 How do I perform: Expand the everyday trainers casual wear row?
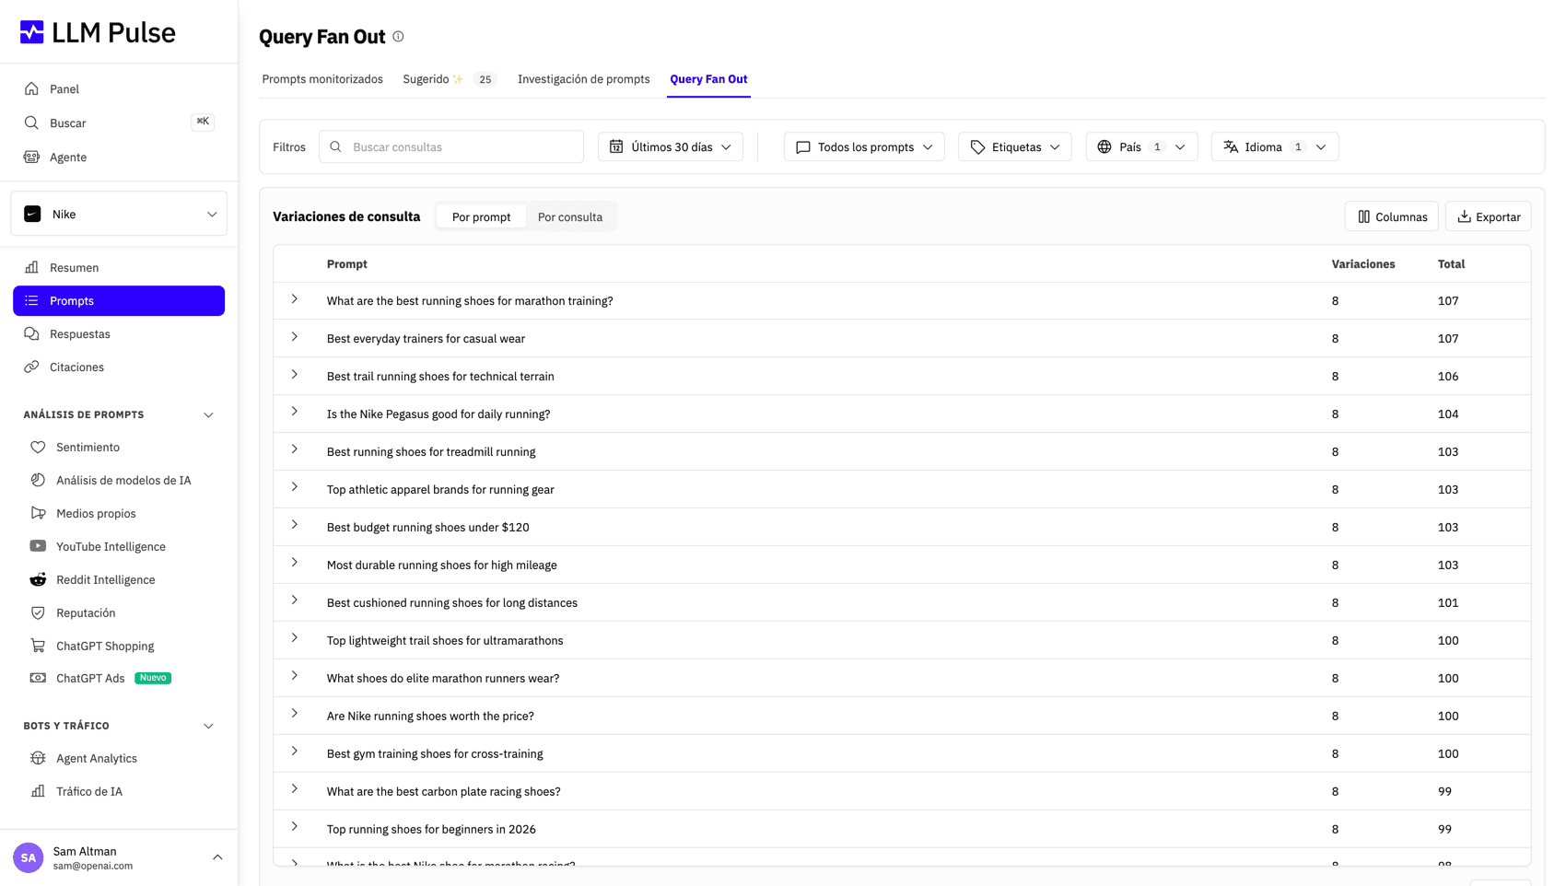295,337
